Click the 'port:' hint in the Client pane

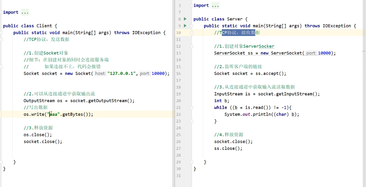[145, 73]
